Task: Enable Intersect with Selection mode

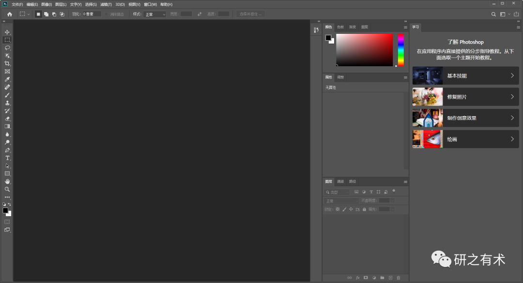Action: click(x=62, y=14)
